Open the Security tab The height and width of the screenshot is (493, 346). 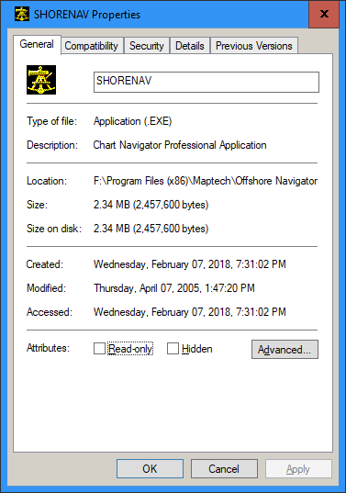tap(147, 46)
